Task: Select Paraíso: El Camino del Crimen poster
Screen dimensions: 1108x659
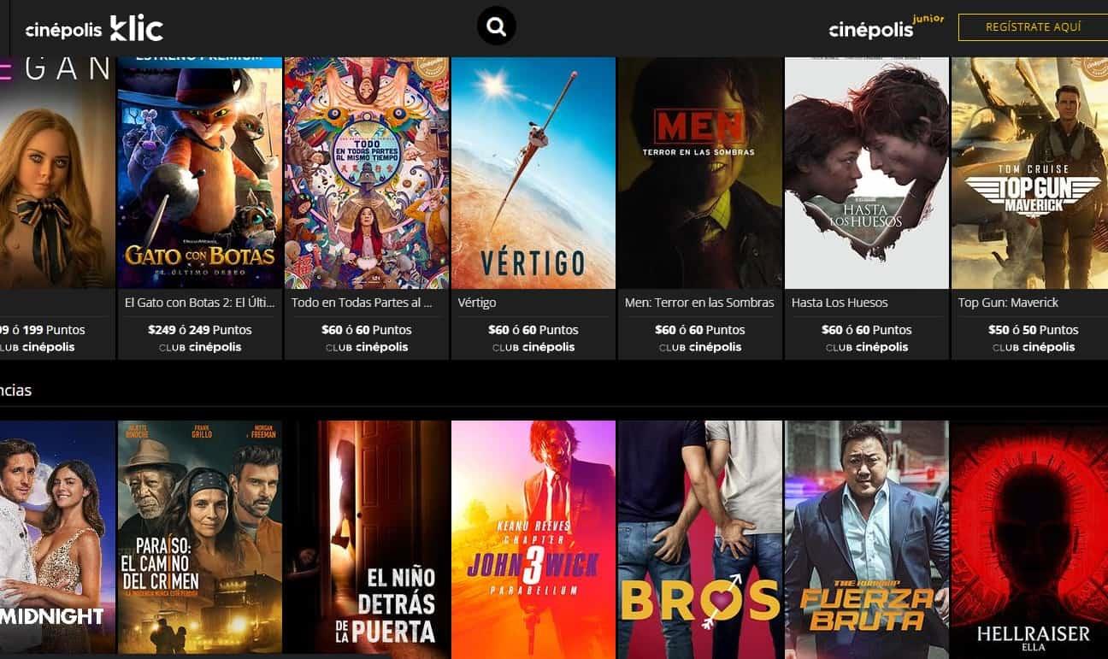Action: coord(200,537)
